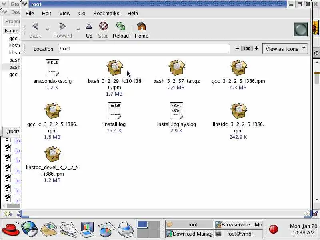Click the 242.9 K size under libstdc rpm
Screen dimensions: 320x240
(x=238, y=137)
